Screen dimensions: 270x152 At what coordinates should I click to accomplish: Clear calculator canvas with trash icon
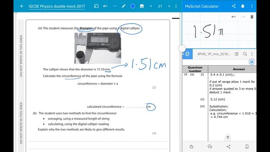(252, 17)
